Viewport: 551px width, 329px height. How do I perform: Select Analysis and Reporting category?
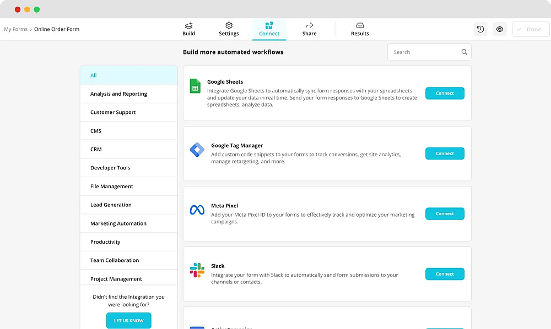128,94
